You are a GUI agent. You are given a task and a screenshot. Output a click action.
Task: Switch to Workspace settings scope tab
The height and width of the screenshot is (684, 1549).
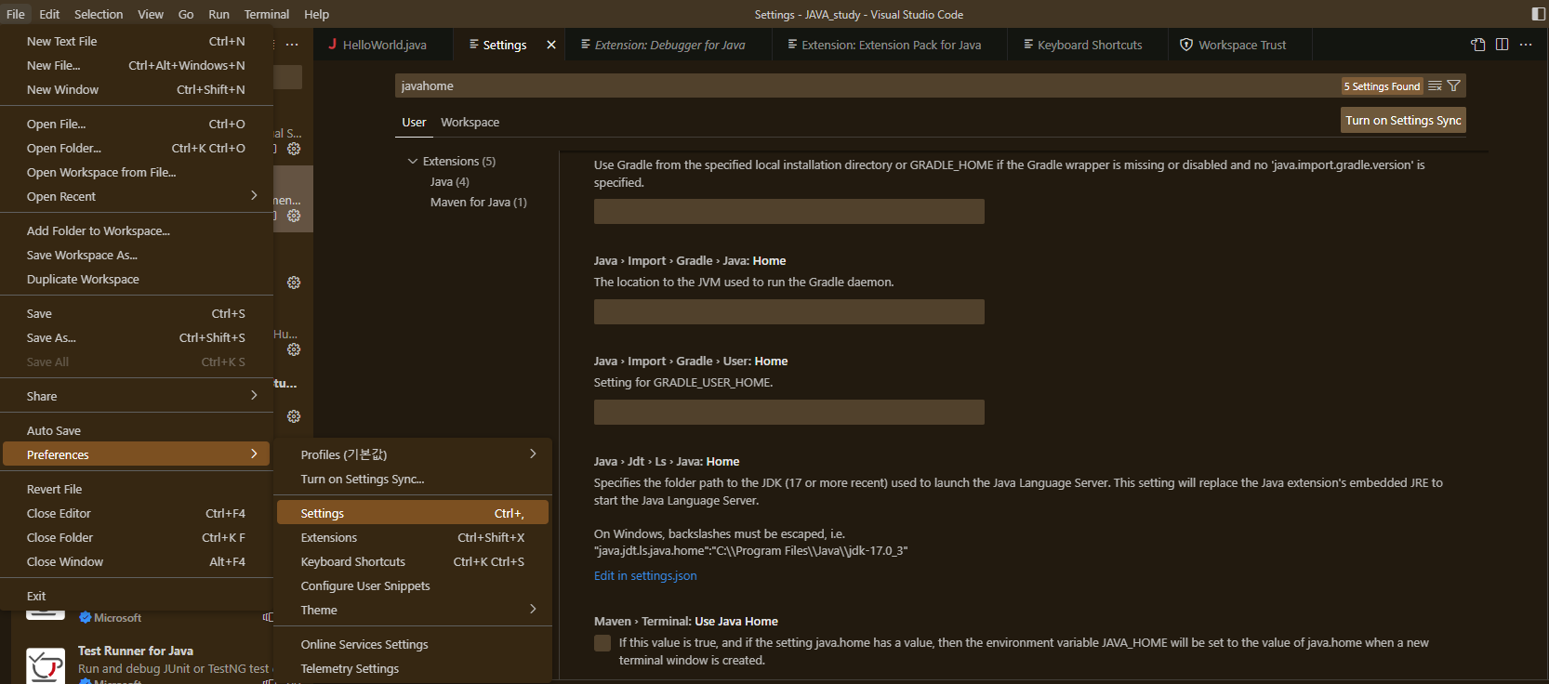point(470,122)
